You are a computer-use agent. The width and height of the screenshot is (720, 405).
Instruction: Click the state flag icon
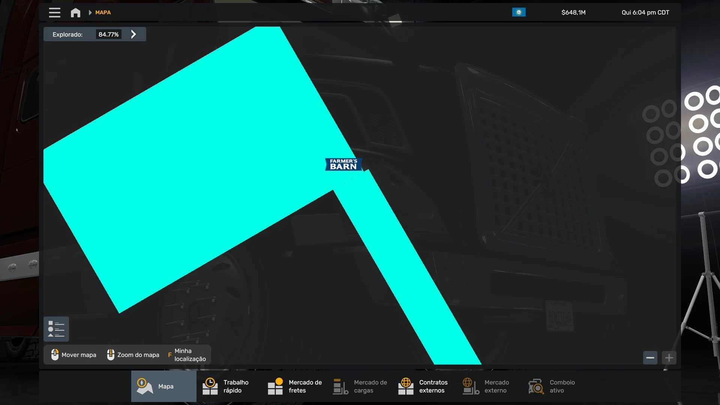[x=519, y=12]
